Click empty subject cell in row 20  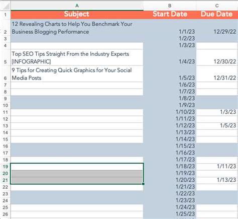click(77, 174)
